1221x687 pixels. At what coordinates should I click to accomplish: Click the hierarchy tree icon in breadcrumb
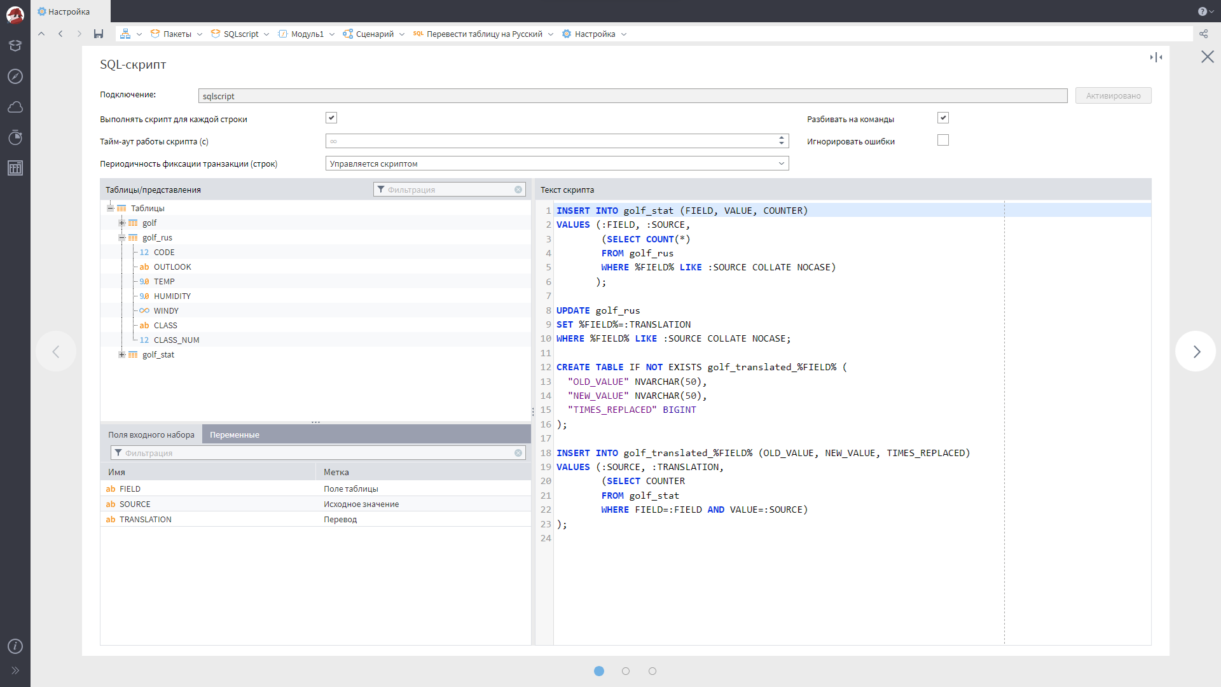[x=125, y=34]
